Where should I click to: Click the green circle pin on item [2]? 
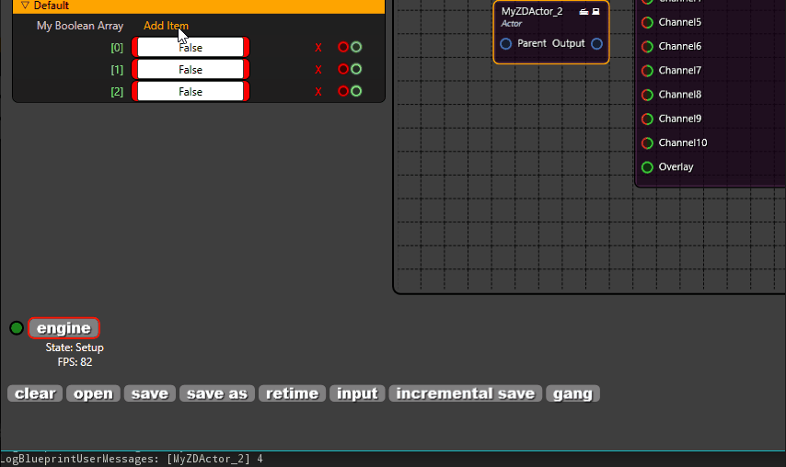point(356,91)
